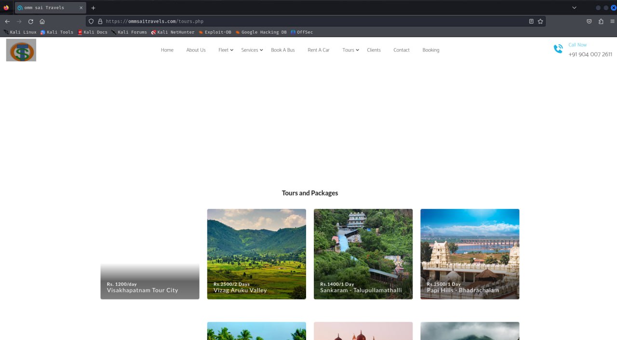Click the forward navigation arrow
Screen dimensions: 617x340
tap(19, 21)
